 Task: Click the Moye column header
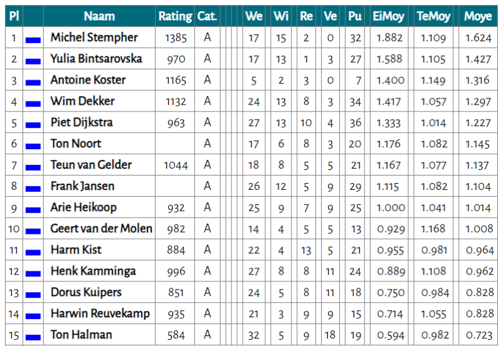tap(478, 16)
